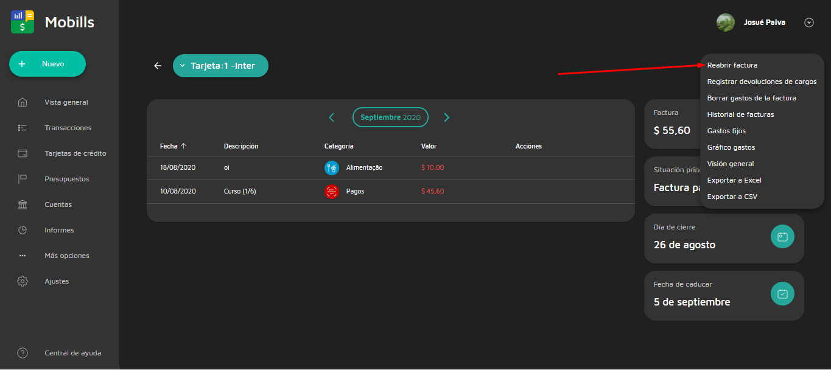Open Vista general home icon
The image size is (831, 370).
pos(23,102)
